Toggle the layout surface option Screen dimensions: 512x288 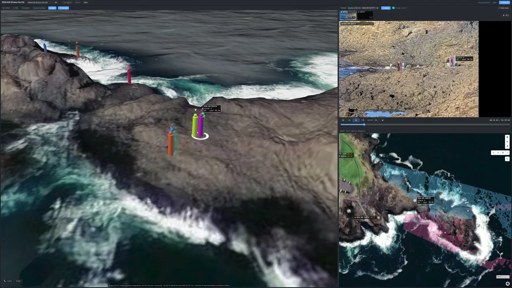click(39, 8)
